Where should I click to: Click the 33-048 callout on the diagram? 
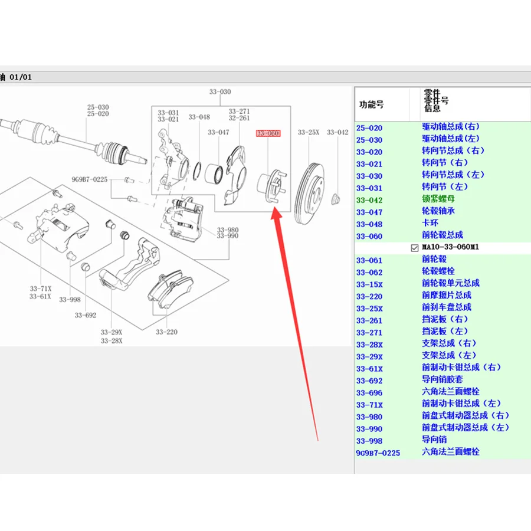(199, 117)
